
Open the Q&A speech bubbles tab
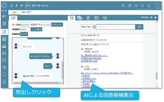coord(80,18)
